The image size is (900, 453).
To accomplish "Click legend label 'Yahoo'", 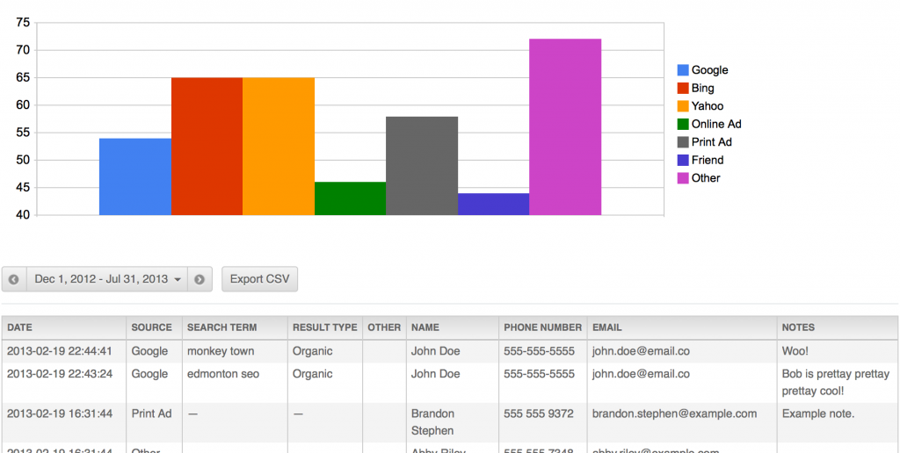I will 708,106.
